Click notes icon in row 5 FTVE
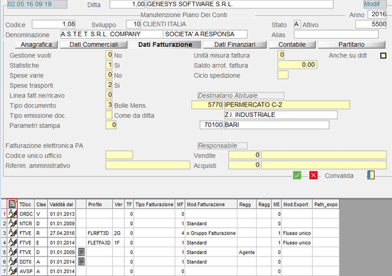 pos(81,252)
